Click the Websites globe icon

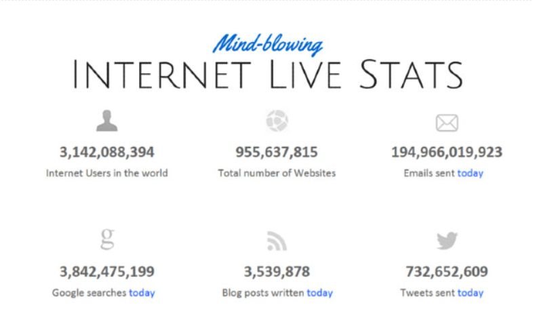tap(277, 122)
